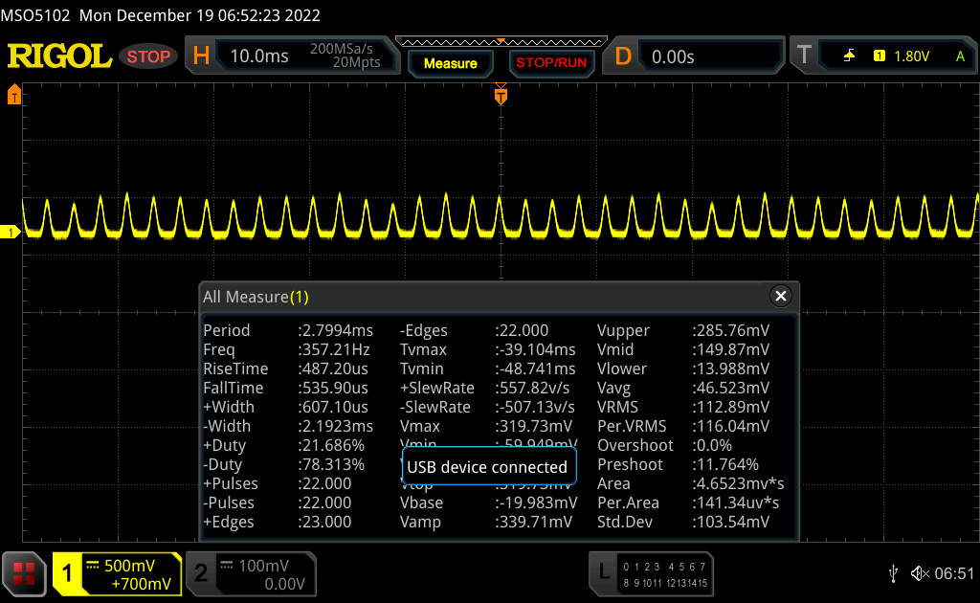This screenshot has width=980, height=603.
Task: Click the orange trigger position marker
Action: coord(500,95)
